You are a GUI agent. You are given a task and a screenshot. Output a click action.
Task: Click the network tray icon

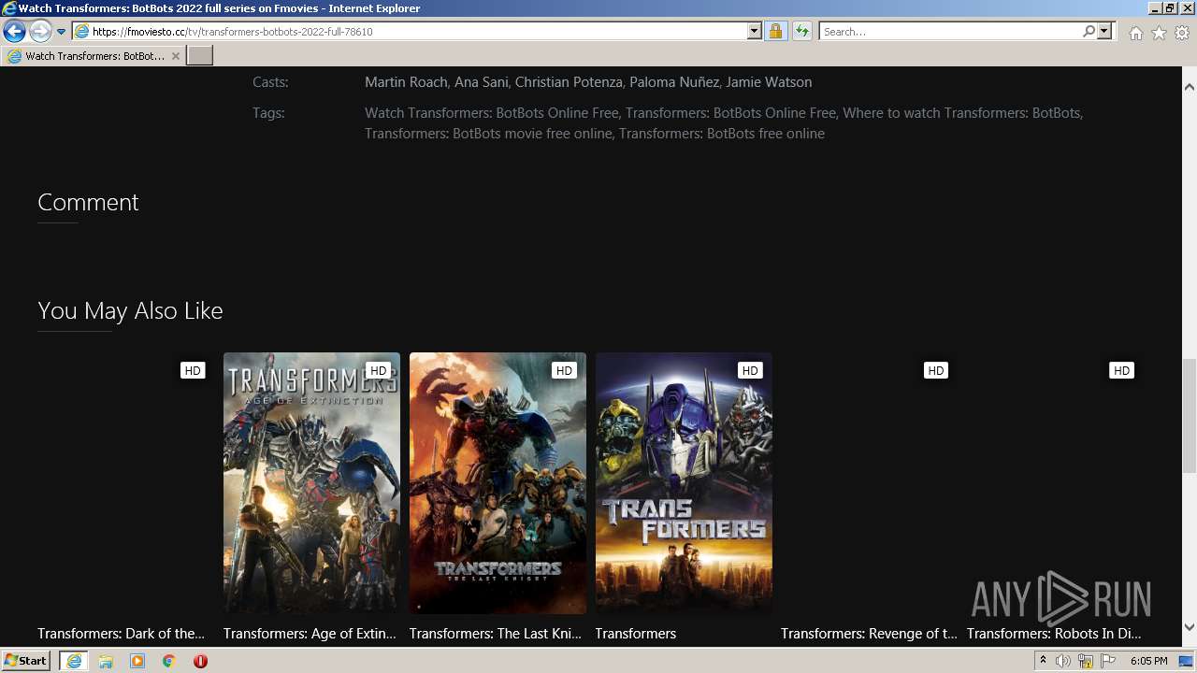point(1086,661)
